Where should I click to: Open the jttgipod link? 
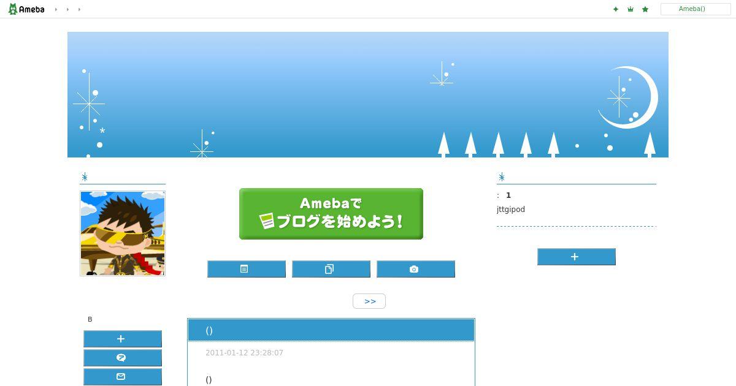click(511, 210)
